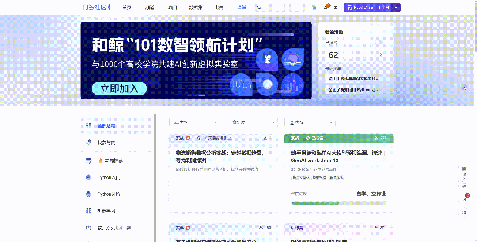Open the 频道 nav tab
The height and width of the screenshot is (242, 477).
(x=150, y=7)
